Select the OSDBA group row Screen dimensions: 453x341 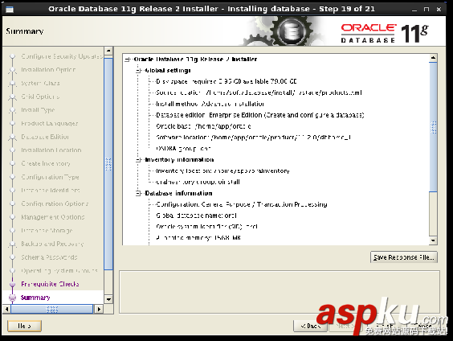(183, 149)
